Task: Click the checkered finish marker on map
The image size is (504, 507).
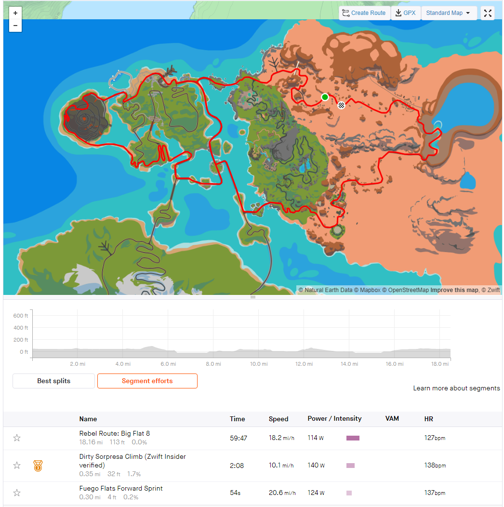Action: tap(341, 105)
